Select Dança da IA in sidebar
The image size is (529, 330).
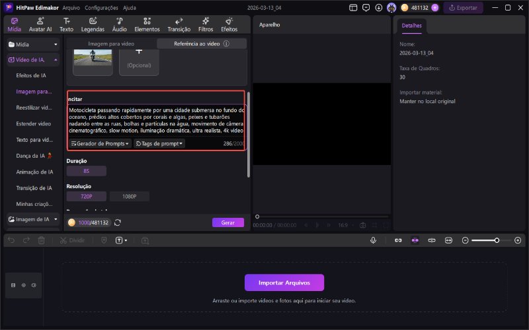[x=34, y=156]
